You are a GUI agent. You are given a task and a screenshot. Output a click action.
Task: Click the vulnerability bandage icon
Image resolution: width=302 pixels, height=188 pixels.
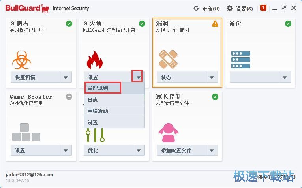(168, 59)
